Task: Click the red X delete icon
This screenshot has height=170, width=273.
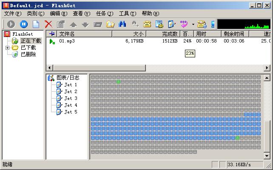Action: [x=48, y=24]
